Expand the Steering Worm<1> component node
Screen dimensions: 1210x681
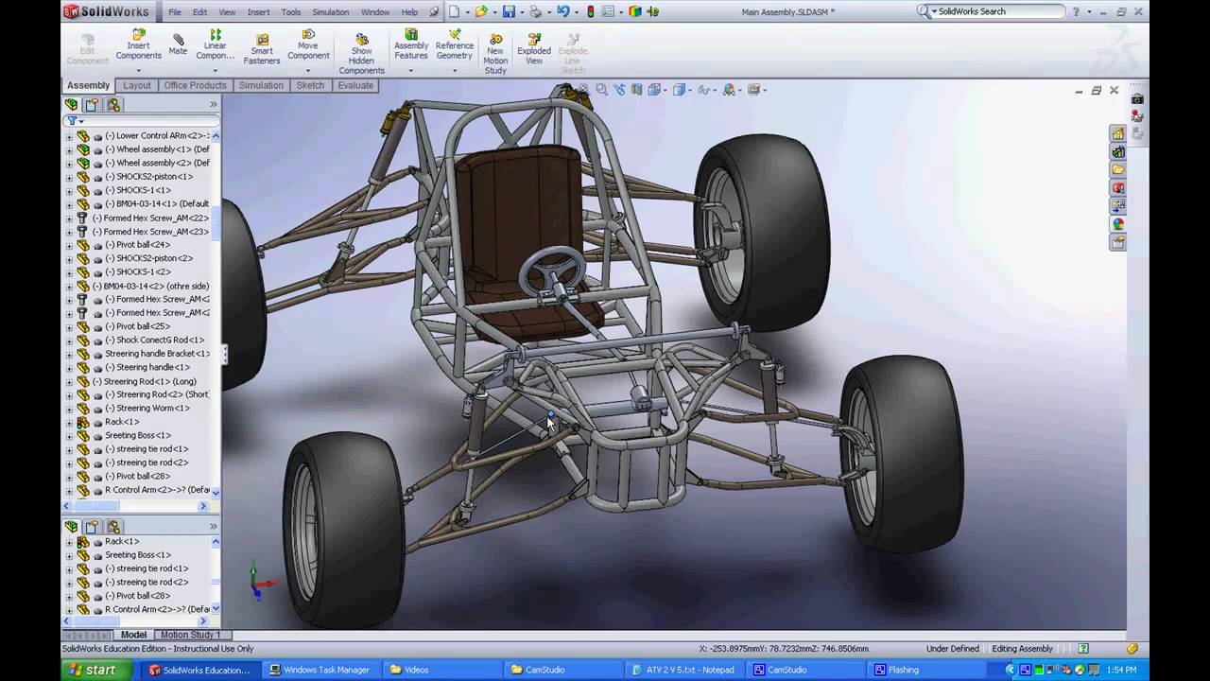click(69, 409)
